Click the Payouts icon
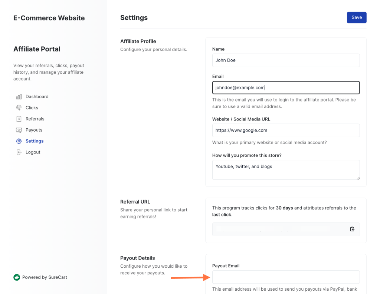This screenshot has width=380, height=294. click(x=19, y=130)
